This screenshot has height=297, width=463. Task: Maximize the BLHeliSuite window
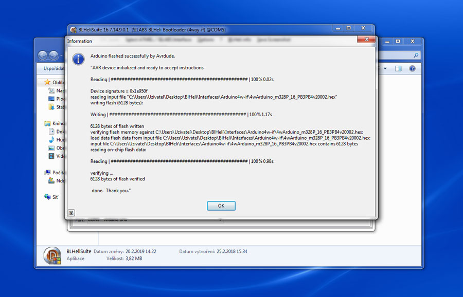(x=348, y=28)
